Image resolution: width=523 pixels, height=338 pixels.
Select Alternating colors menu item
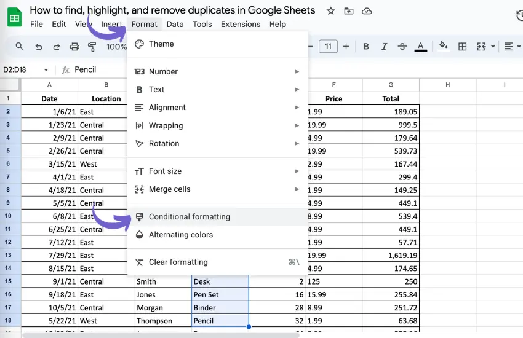[217, 235]
